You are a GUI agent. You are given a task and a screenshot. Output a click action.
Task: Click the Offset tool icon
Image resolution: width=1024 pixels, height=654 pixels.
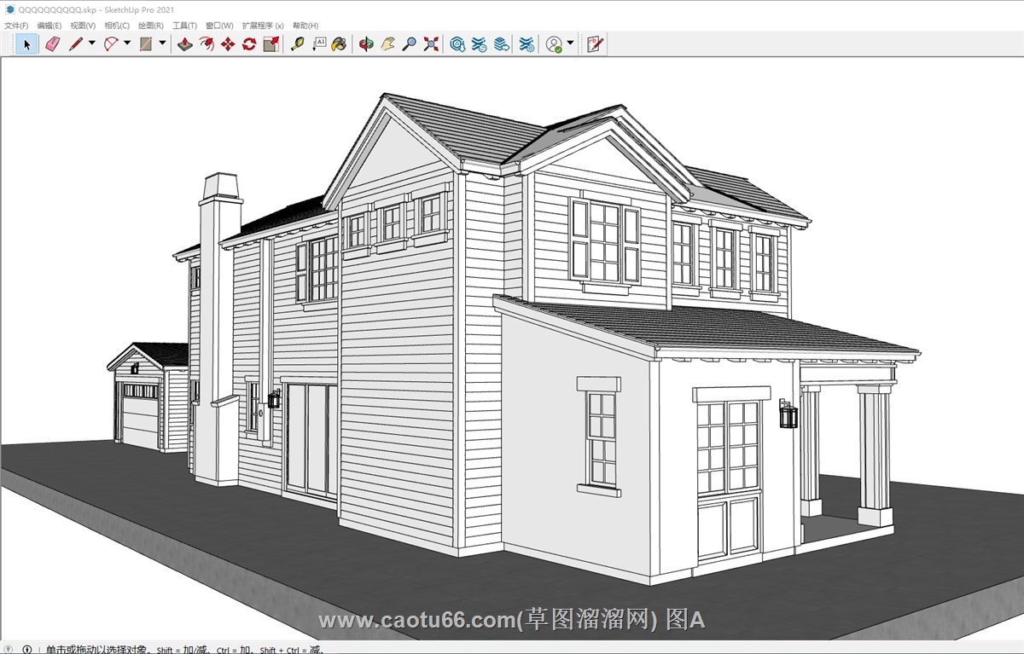point(207,44)
